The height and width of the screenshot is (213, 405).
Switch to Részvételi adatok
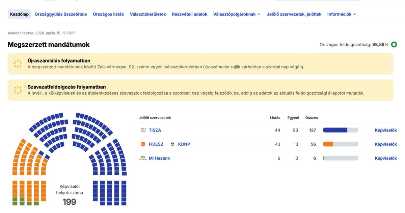pyautogui.click(x=190, y=14)
